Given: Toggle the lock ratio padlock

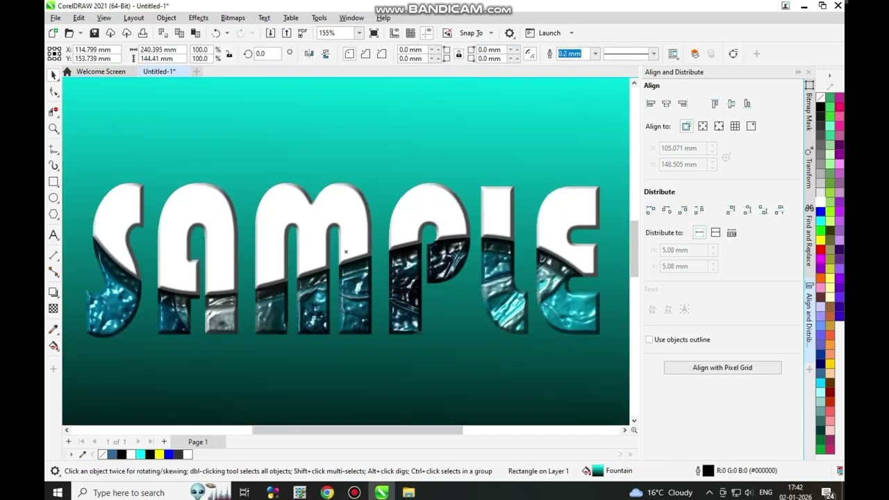Looking at the screenshot, I should point(229,54).
